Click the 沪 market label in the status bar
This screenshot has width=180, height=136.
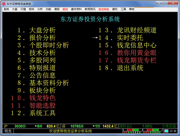coord(6,126)
